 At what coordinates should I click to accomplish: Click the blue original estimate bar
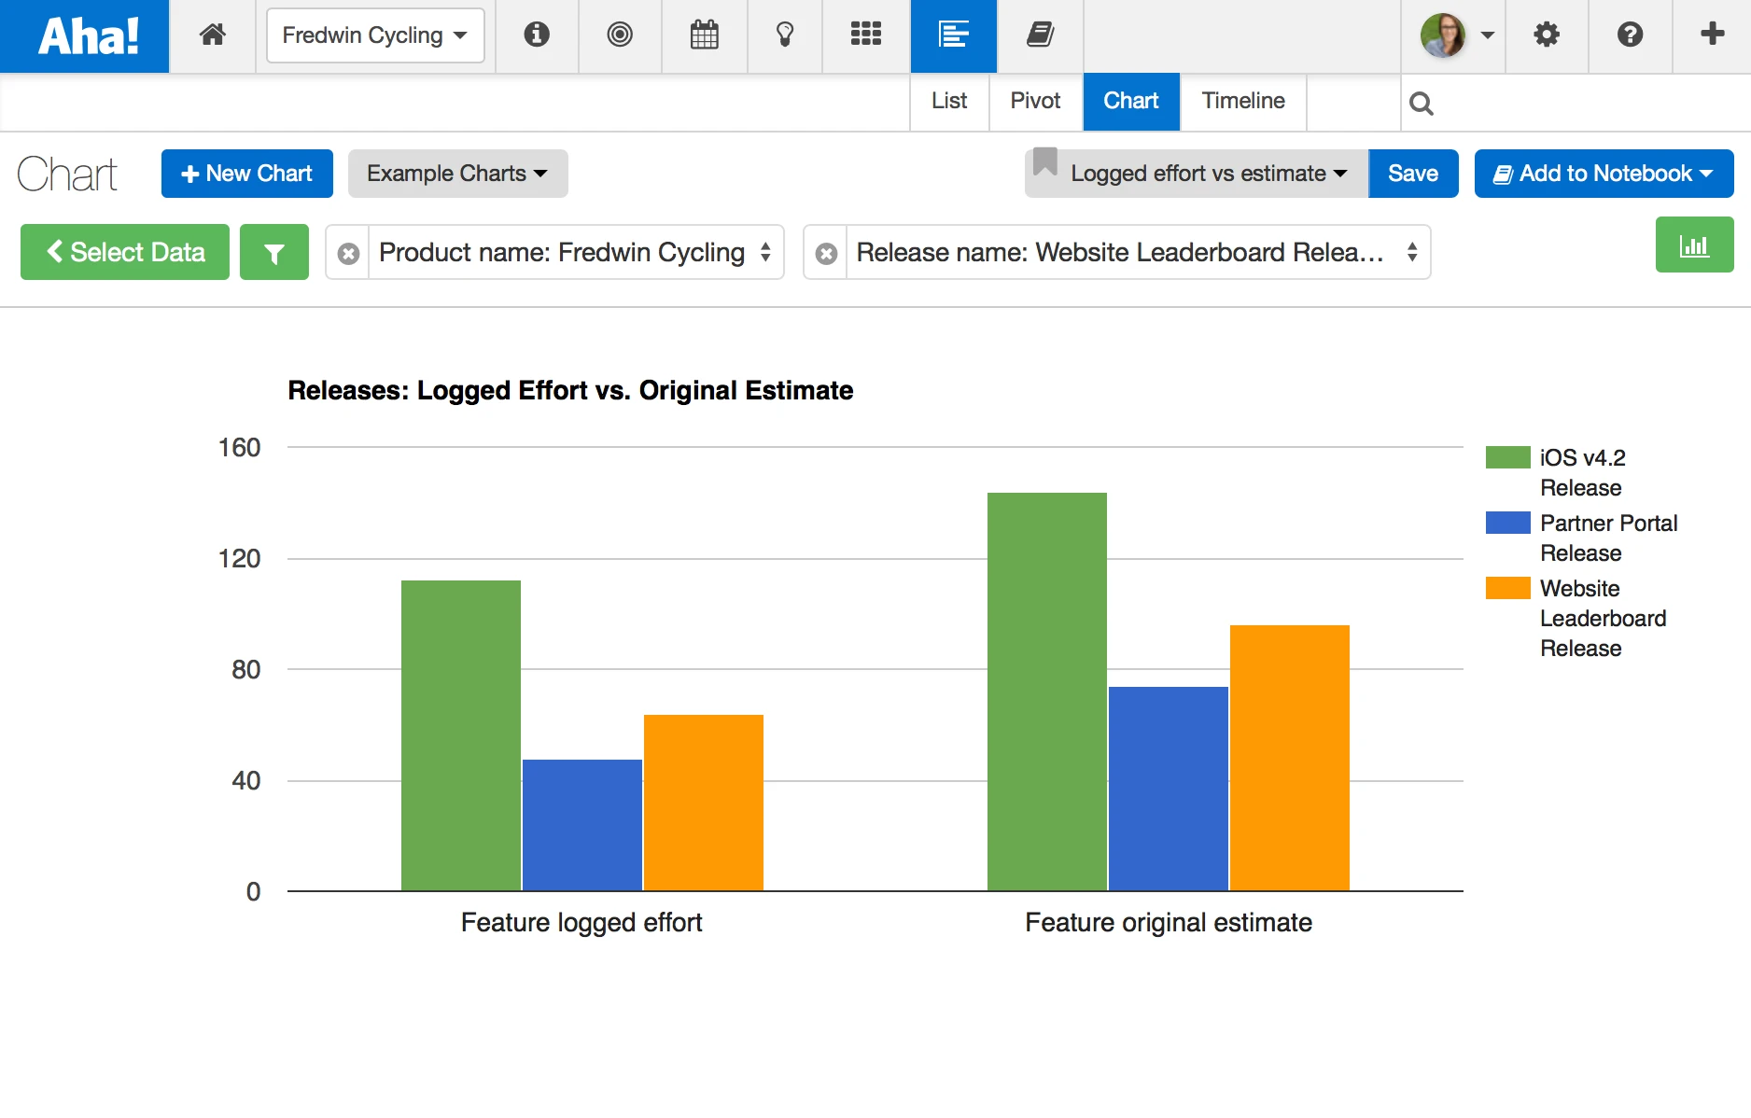1169,789
